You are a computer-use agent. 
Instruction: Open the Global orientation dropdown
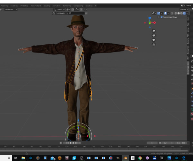[x=59, y=9]
